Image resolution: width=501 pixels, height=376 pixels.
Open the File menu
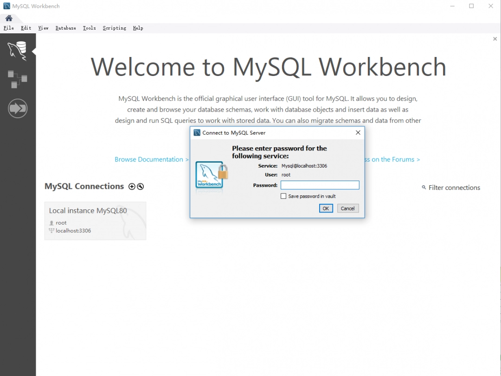[x=8, y=28]
